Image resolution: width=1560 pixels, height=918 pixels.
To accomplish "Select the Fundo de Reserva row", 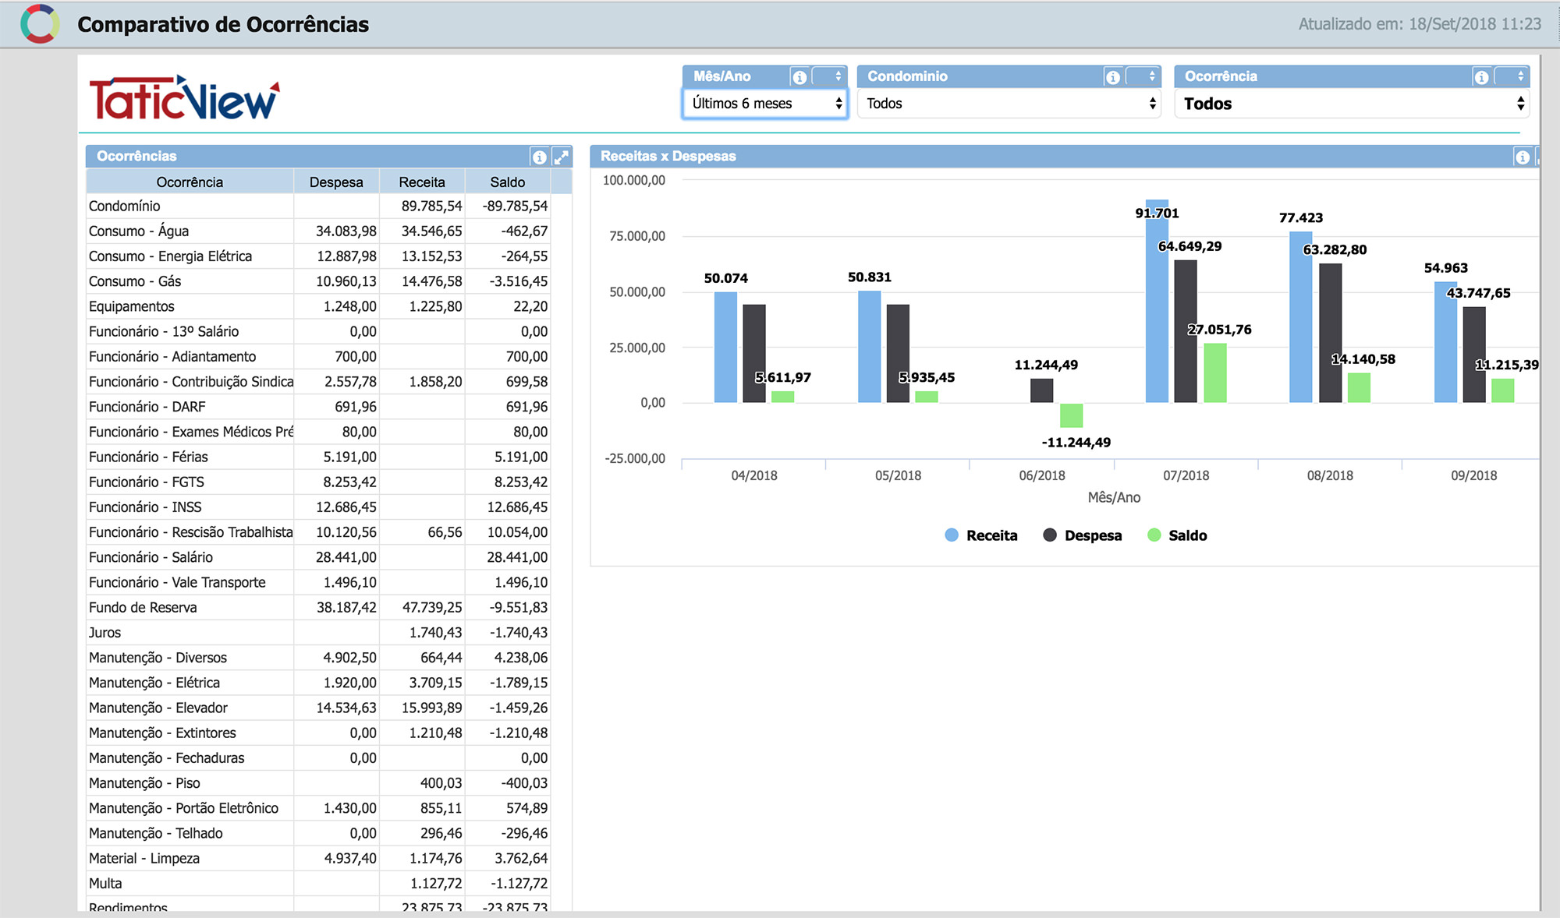I will [319, 607].
